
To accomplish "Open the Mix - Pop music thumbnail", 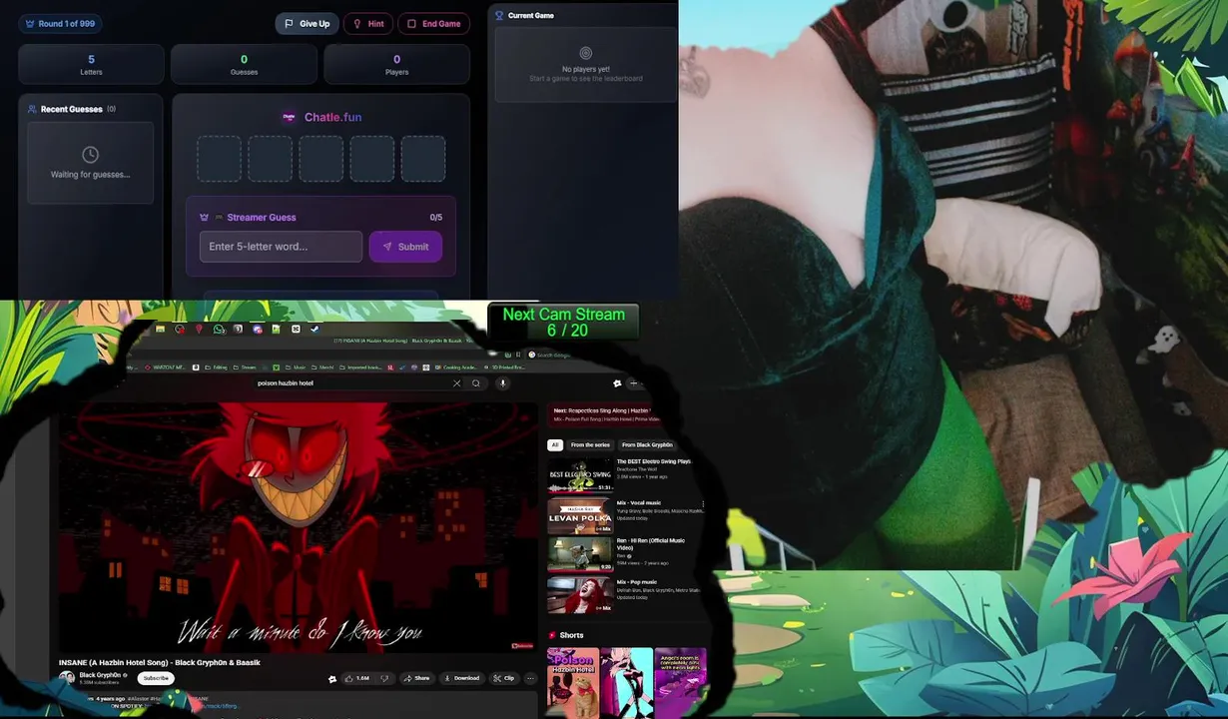I will (580, 595).
